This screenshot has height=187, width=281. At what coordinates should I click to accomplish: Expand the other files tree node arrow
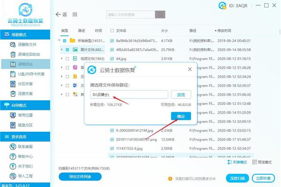click(62, 94)
